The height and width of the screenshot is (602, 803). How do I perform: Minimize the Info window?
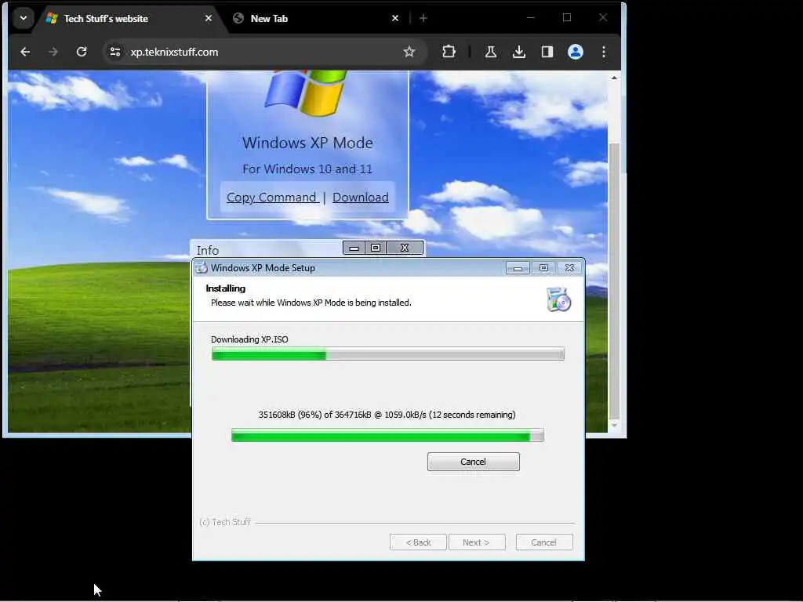[354, 248]
